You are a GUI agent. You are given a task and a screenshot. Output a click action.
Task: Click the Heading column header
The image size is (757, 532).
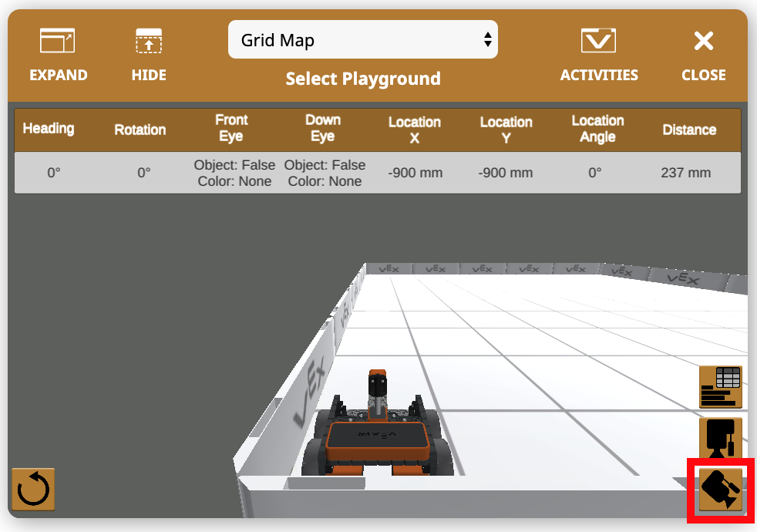48,129
